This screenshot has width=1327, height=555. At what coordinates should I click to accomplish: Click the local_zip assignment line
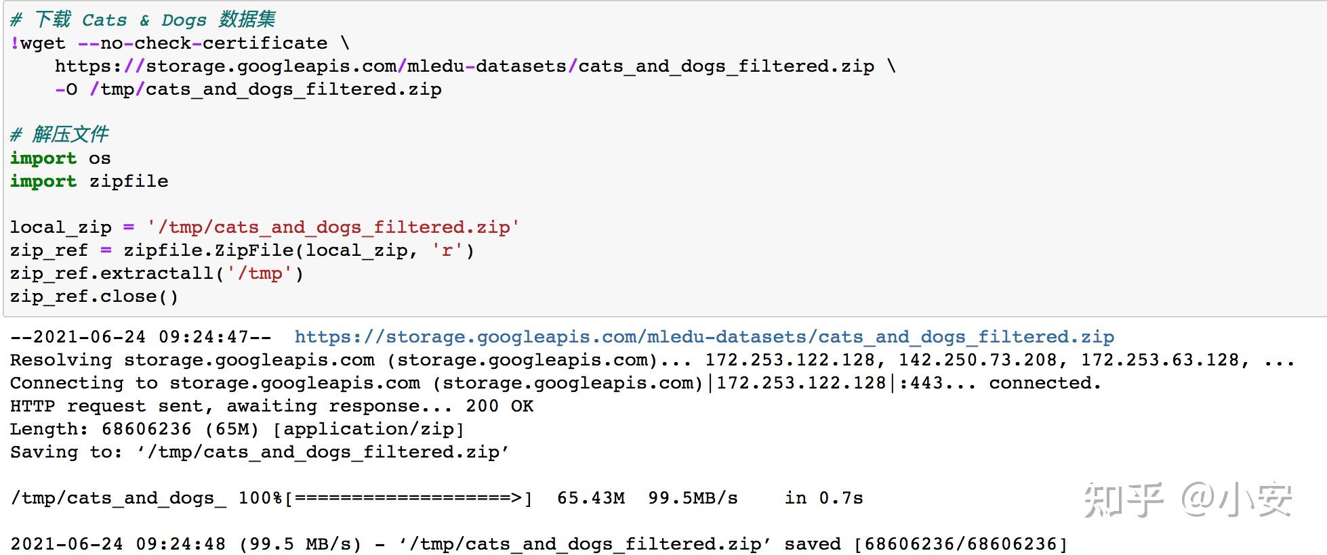click(264, 227)
